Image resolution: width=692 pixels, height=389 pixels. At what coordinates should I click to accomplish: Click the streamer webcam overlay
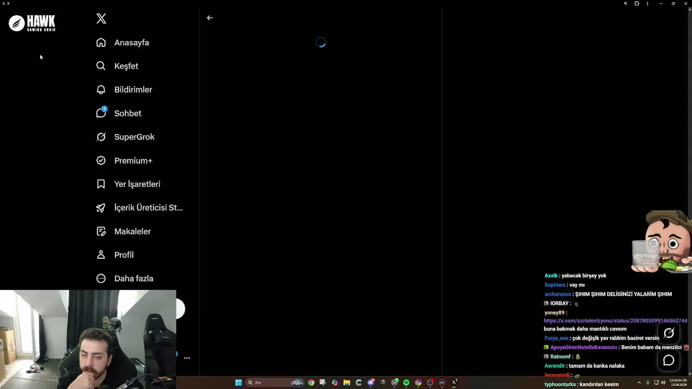click(88, 339)
